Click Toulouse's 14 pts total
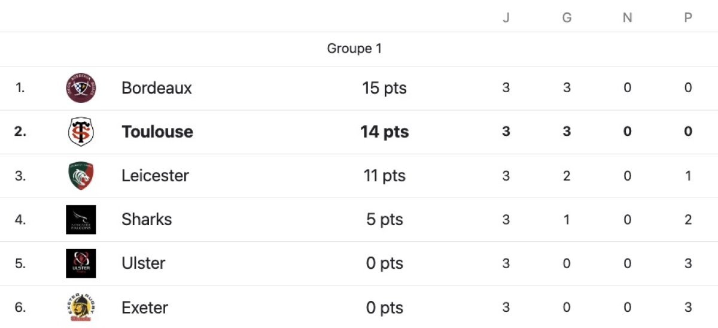Image resolution: width=718 pixels, height=328 pixels. point(384,132)
